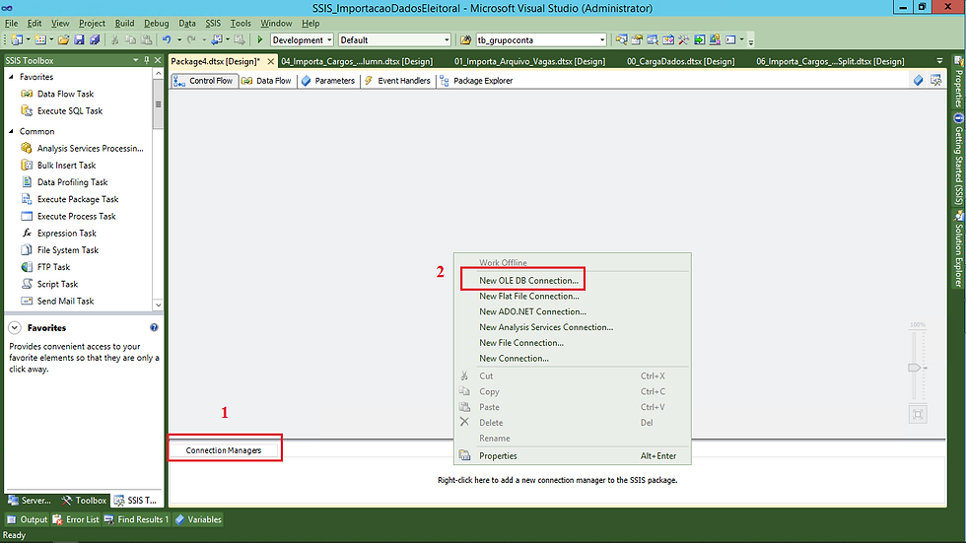Switch to the Package Explorer tab

pos(476,81)
